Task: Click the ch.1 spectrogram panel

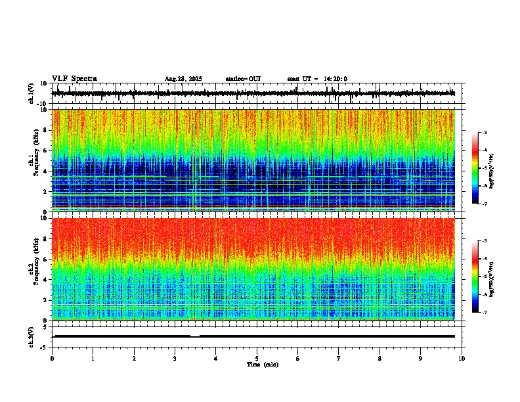Action: point(253,160)
